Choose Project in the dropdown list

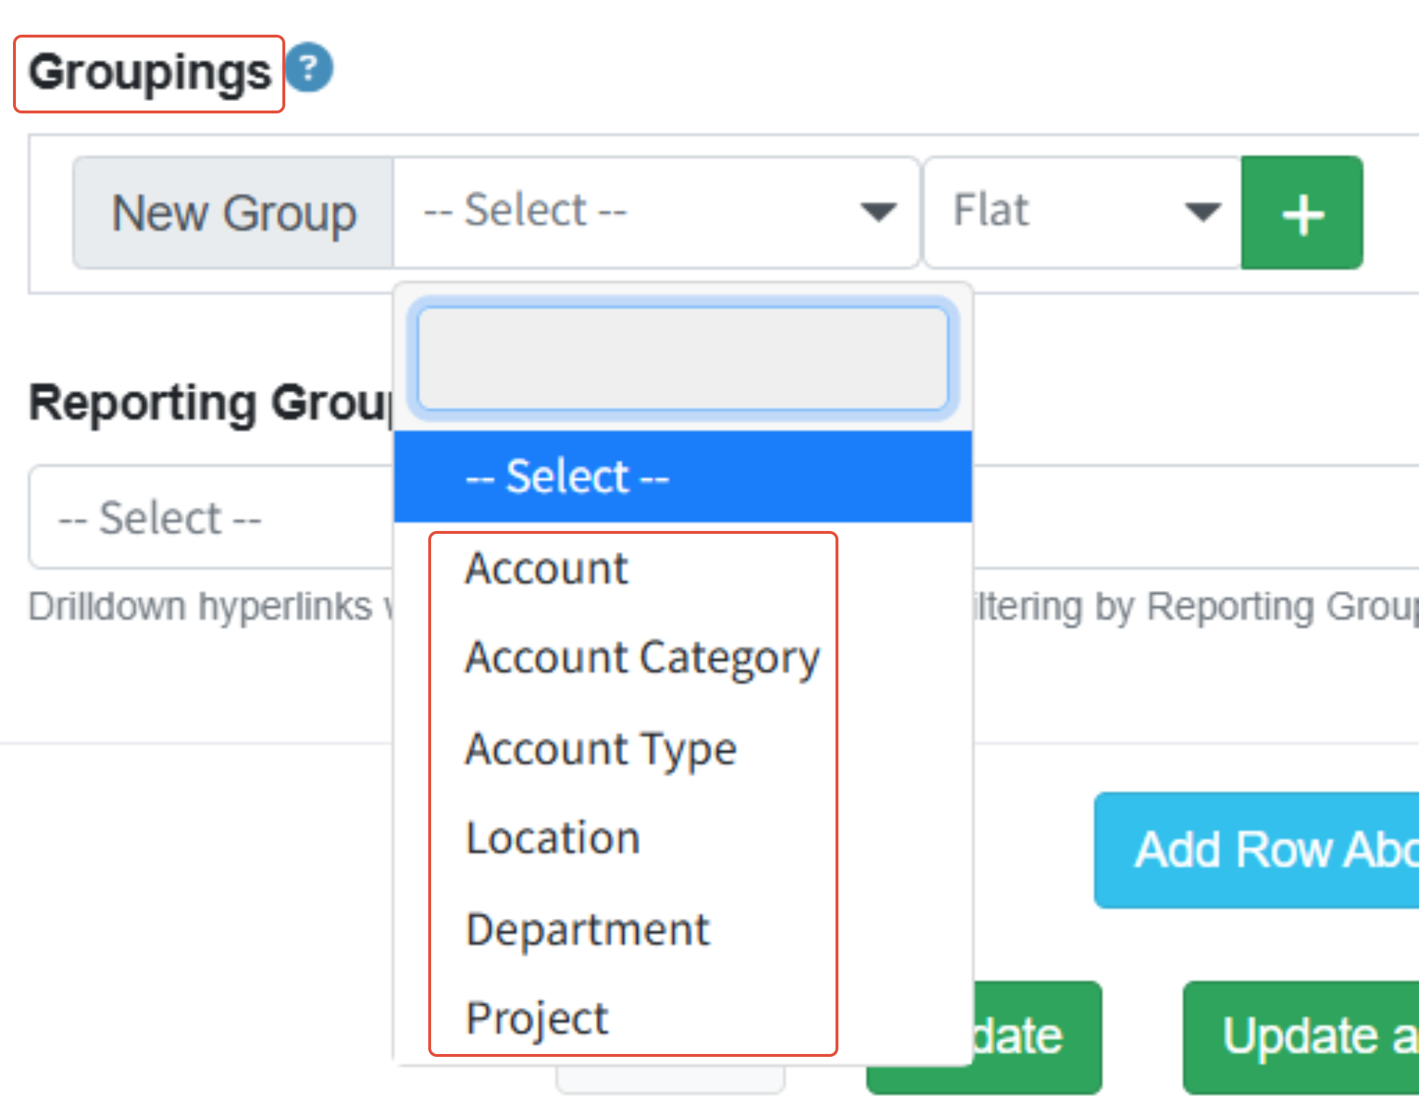click(x=537, y=1019)
